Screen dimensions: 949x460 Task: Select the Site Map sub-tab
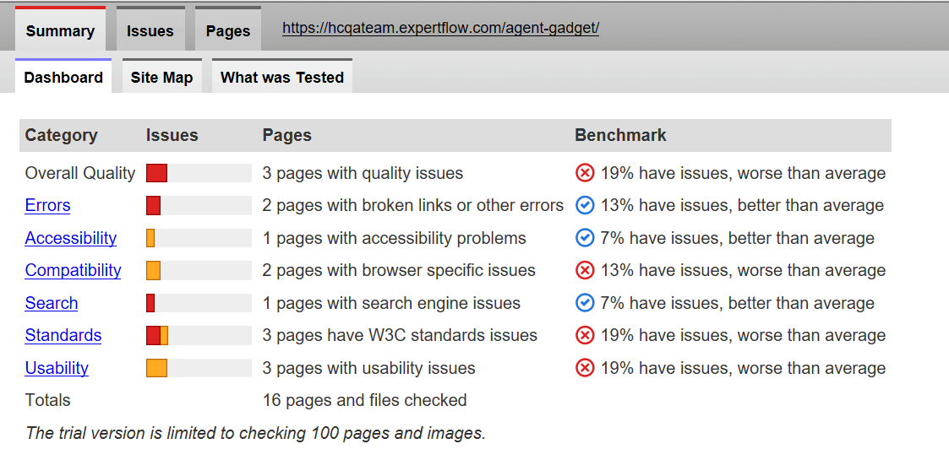161,78
